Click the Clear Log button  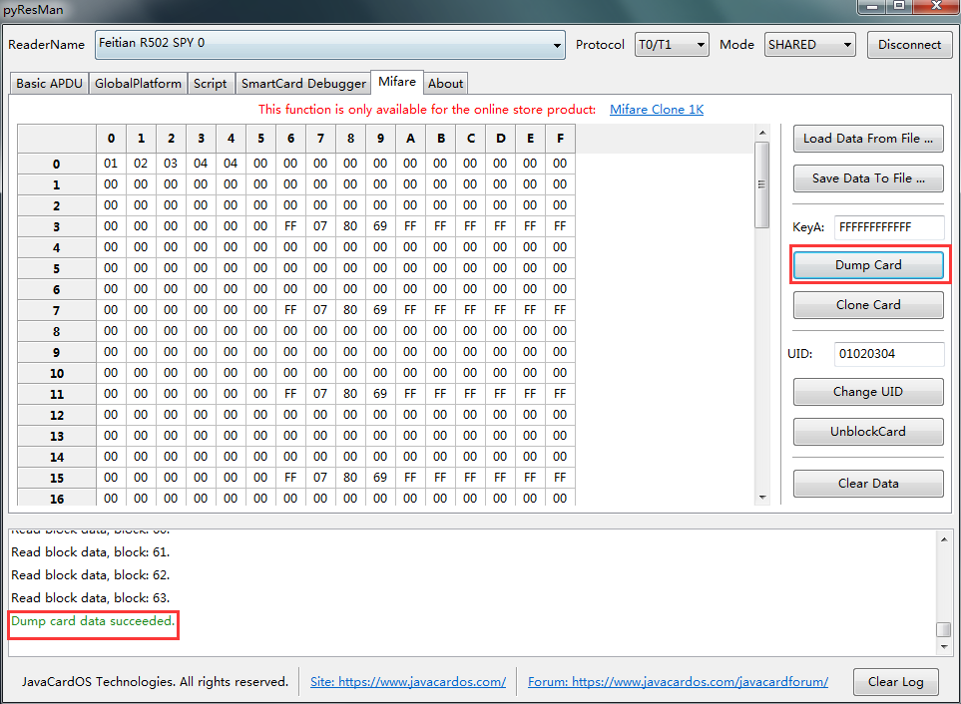click(x=894, y=682)
